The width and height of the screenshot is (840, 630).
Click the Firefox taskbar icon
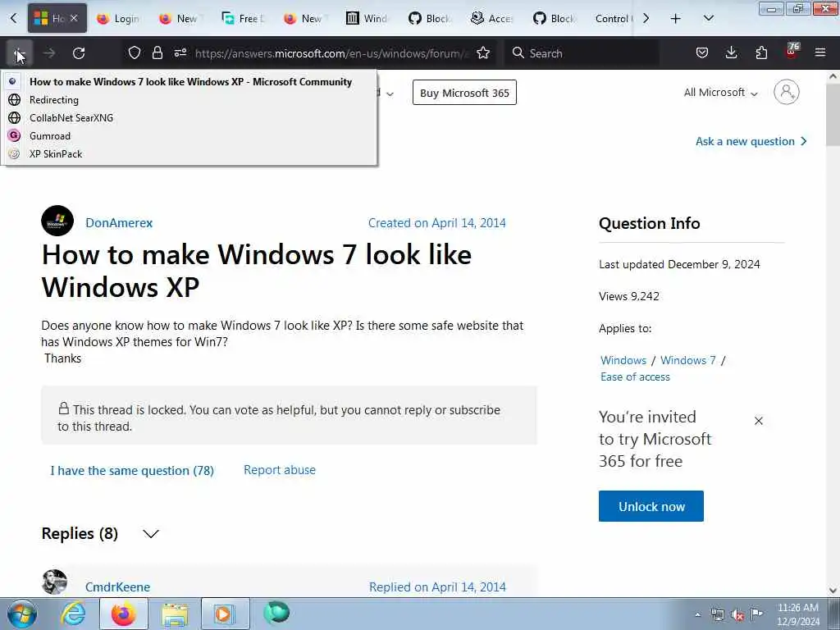(124, 614)
